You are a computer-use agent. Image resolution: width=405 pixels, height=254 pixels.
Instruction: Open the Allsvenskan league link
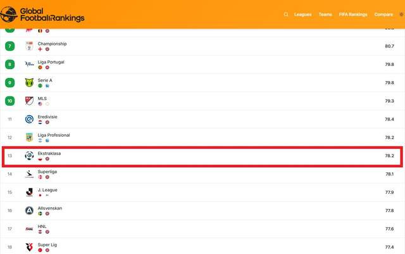tap(50, 208)
